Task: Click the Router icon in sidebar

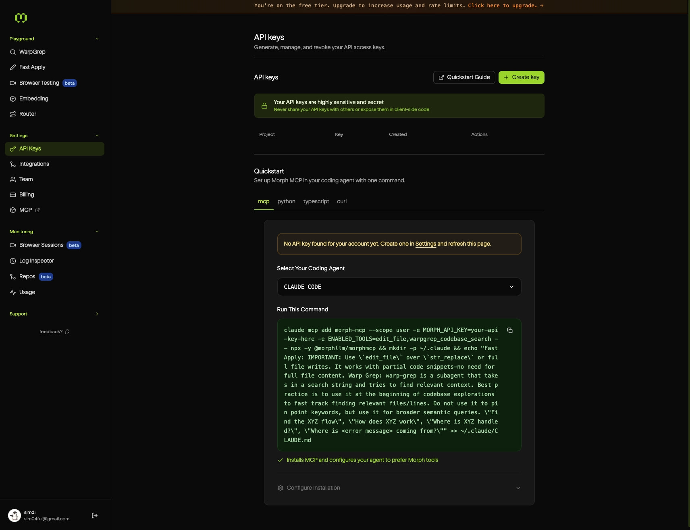Action: pyautogui.click(x=13, y=114)
